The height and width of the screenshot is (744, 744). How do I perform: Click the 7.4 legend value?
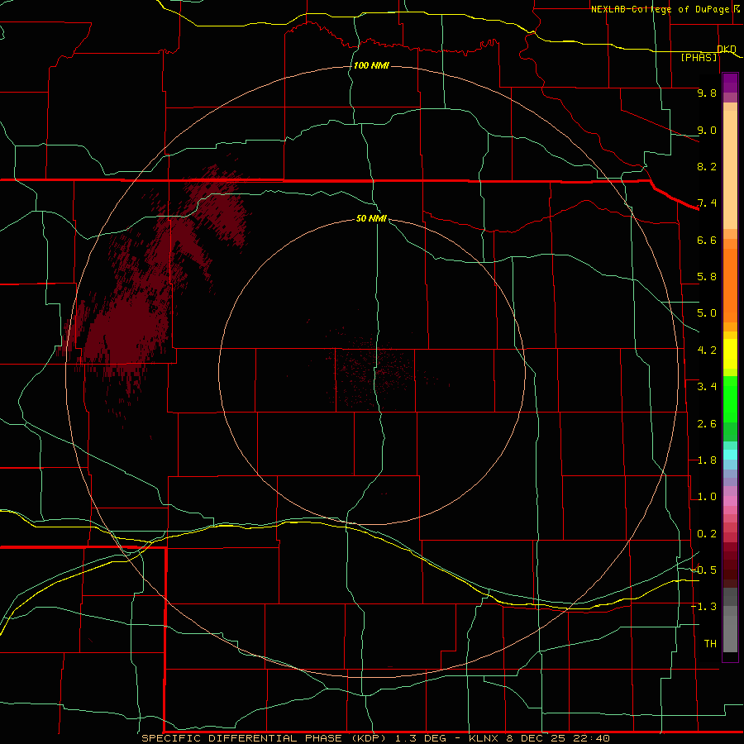click(x=707, y=203)
